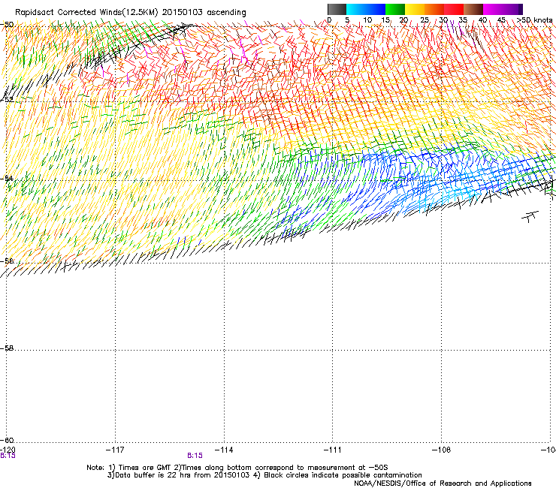
Task: Click the >50 knots legend label
Action: click(534, 20)
